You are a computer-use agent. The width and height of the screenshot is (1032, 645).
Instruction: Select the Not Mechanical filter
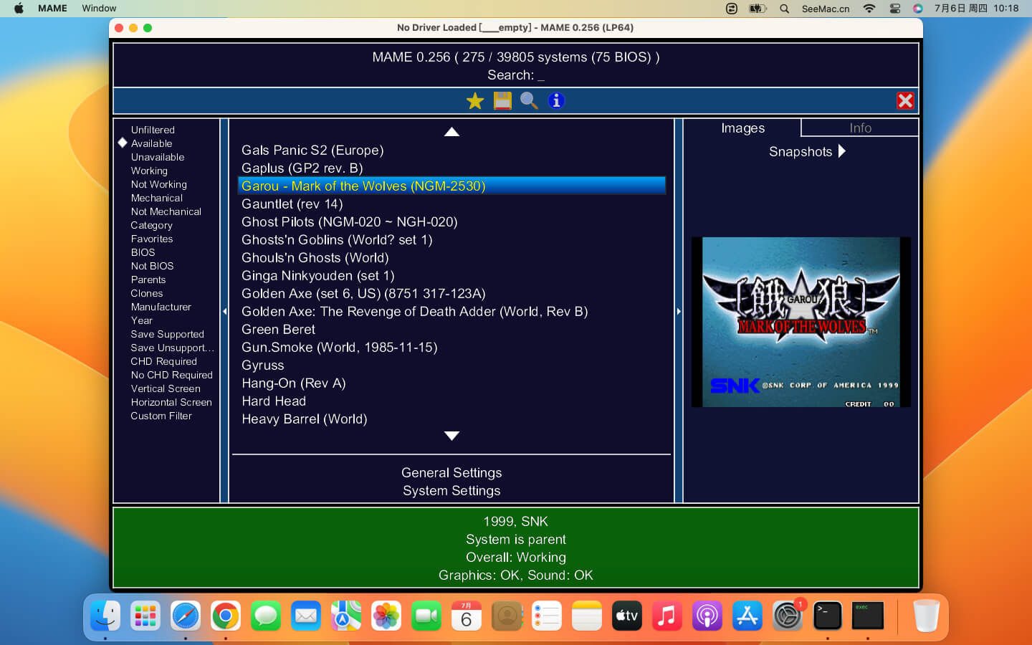[166, 211]
